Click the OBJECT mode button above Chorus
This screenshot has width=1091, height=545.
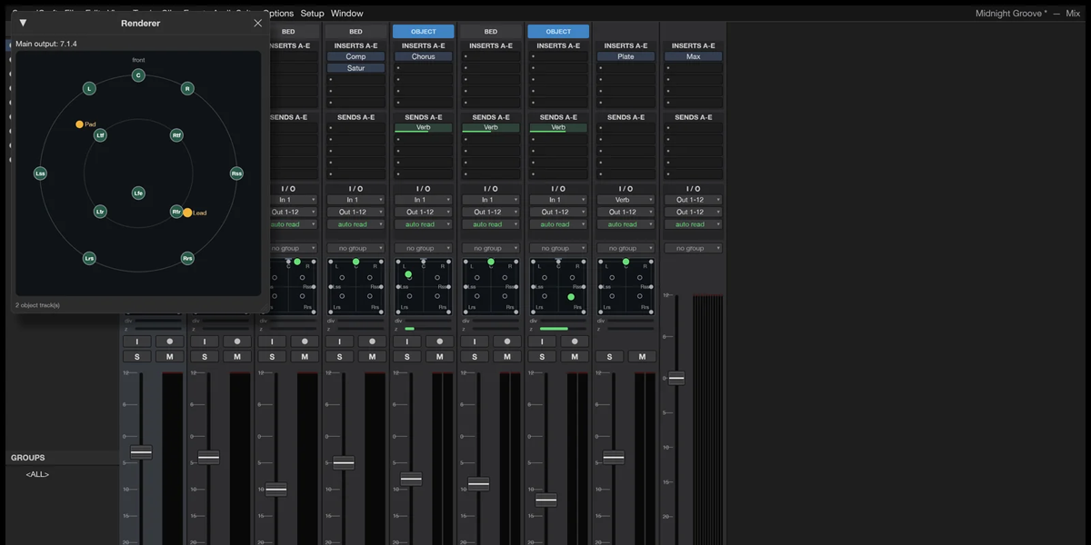point(424,32)
